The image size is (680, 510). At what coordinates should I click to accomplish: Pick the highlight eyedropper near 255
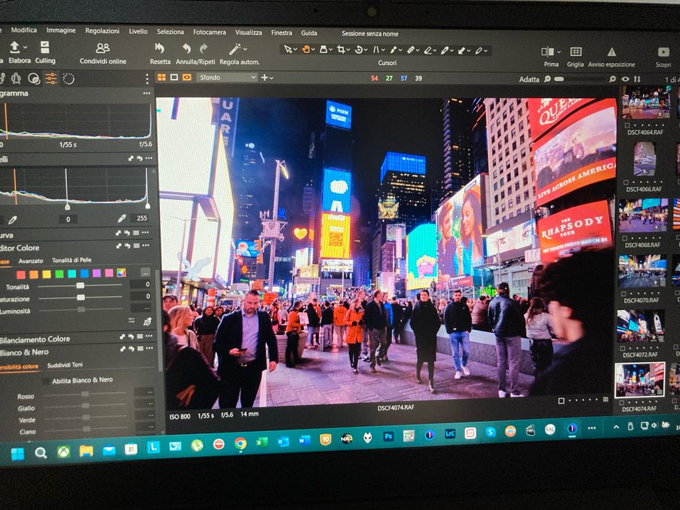coord(122,218)
